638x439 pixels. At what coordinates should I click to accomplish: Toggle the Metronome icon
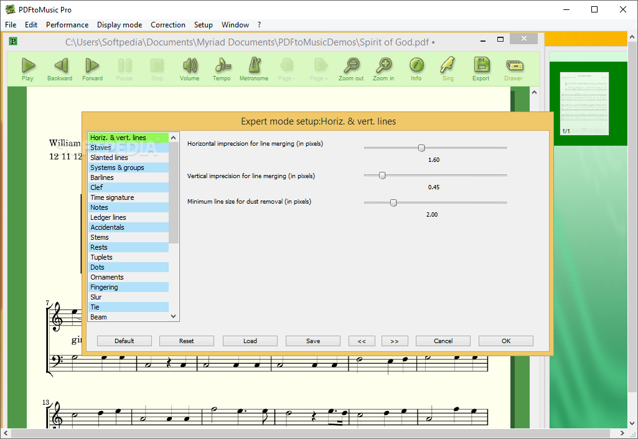[x=255, y=65]
